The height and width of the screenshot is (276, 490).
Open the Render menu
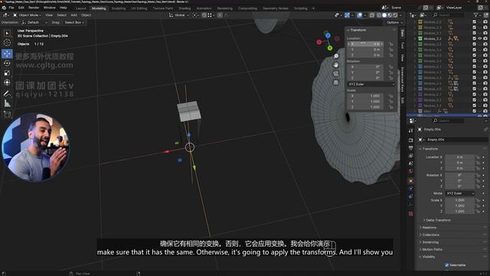tap(34, 8)
